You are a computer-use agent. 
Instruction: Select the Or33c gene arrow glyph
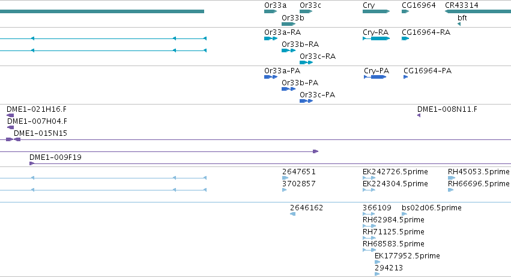(x=306, y=12)
